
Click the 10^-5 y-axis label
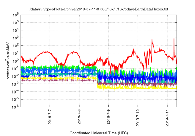(15, 100)
